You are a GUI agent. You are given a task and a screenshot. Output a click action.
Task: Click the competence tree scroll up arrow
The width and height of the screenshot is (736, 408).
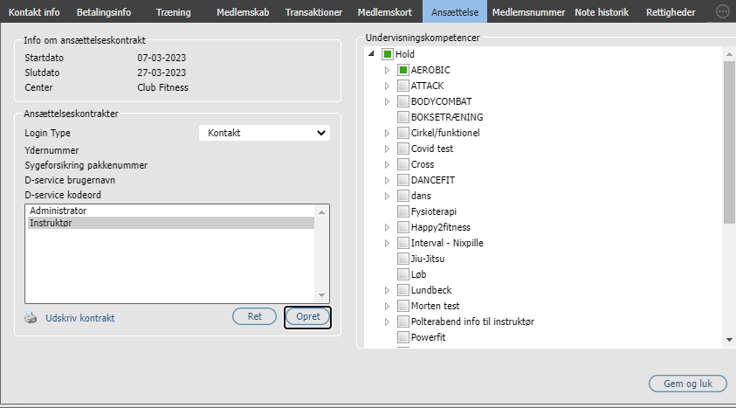point(729,54)
